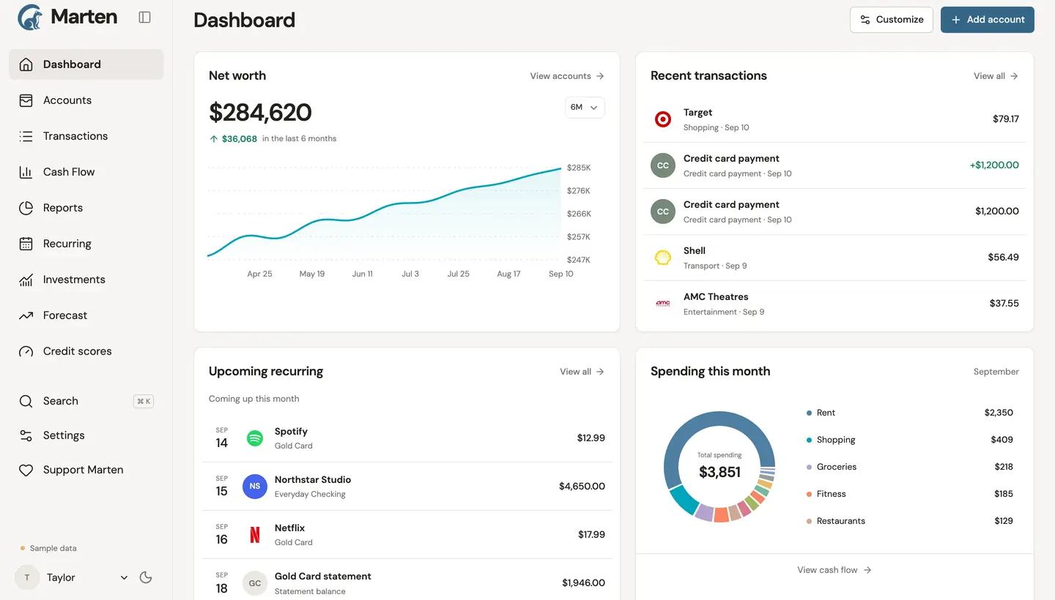Select the AMC Theatres transaction row

tap(834, 304)
